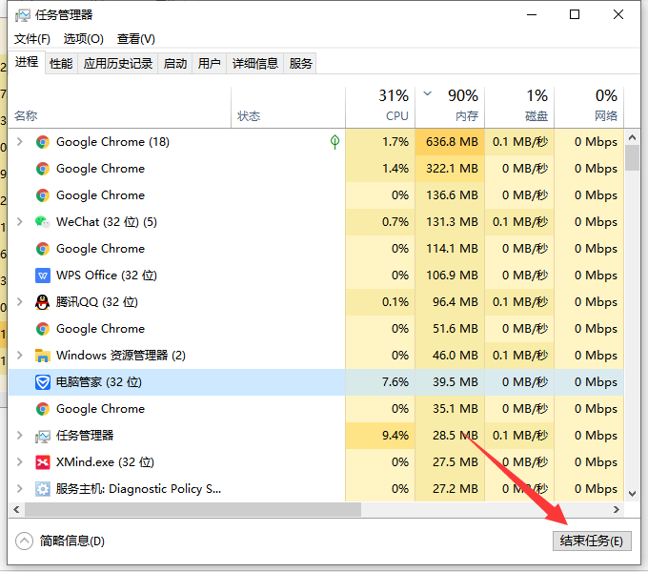Expand the 腾讯QQ (32 位) process group
648x572 pixels.
click(19, 302)
